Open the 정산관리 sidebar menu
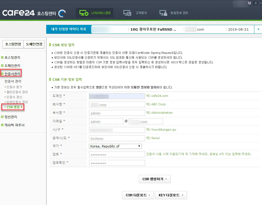 tap(11, 117)
